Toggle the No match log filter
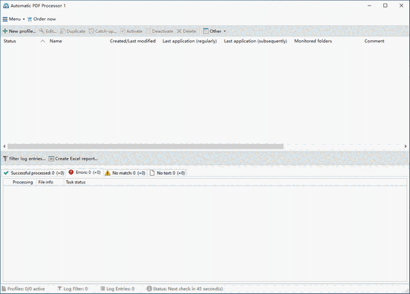The width and height of the screenshot is (410, 294). pyautogui.click(x=125, y=173)
